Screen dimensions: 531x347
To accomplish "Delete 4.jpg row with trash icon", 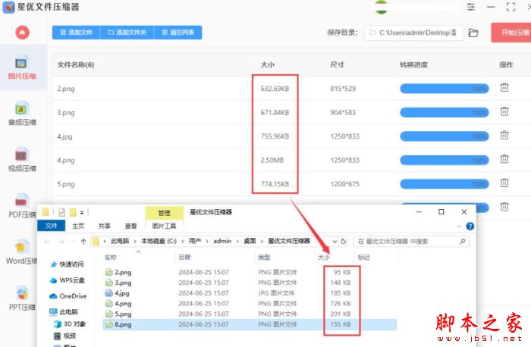I will (x=504, y=136).
